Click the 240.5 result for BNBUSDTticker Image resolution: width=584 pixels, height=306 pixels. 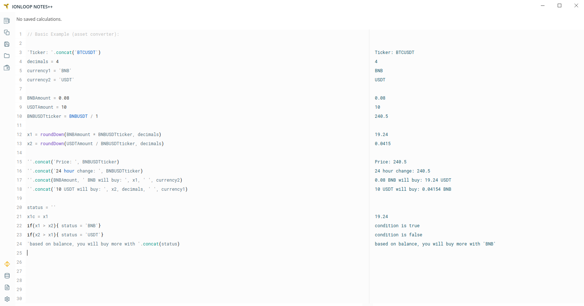[381, 116]
